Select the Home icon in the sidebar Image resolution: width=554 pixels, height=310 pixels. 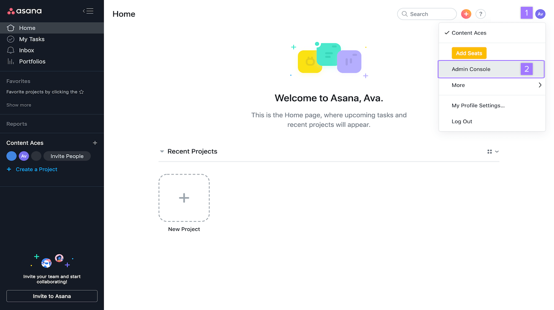pyautogui.click(x=10, y=28)
